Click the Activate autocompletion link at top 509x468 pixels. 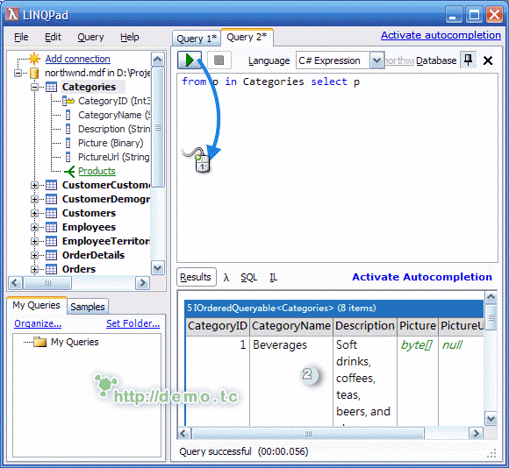[441, 35]
